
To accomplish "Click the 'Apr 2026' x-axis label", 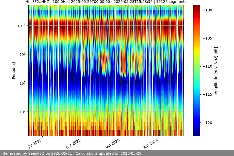I will (x=151, y=144).
